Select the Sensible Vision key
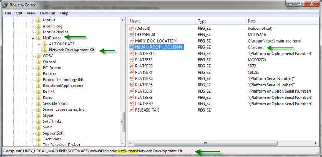Image resolution: width=322 pixels, height=157 pixels. [x=56, y=103]
